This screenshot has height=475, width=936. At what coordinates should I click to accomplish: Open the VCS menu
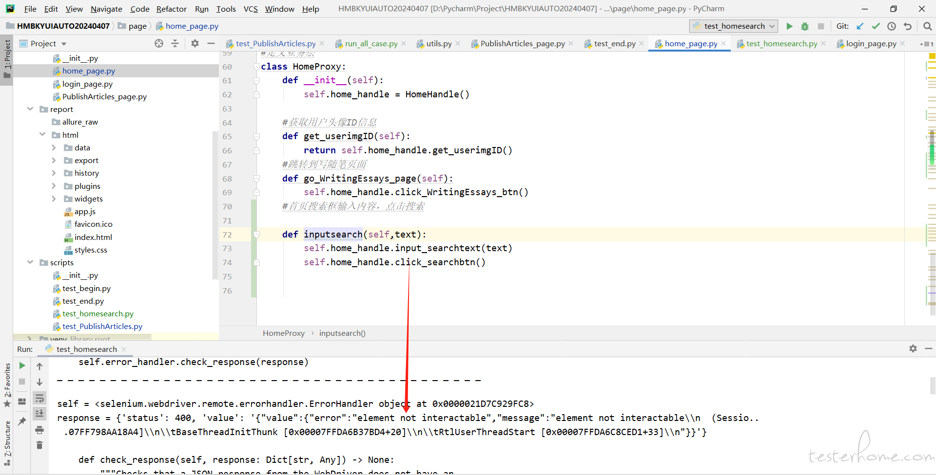(x=251, y=9)
